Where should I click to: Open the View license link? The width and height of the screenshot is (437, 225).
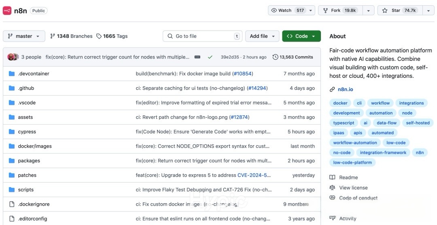tap(353, 188)
